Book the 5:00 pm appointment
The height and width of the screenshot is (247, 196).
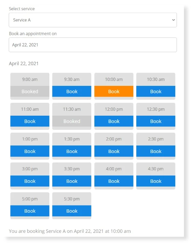pos(30,211)
